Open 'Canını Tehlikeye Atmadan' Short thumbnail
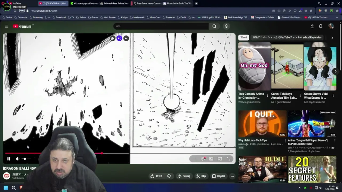 [287, 66]
